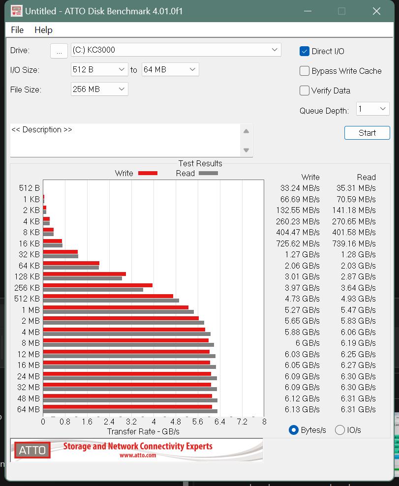The width and height of the screenshot is (399, 486).
Task: Open the File menu
Action: coord(17,30)
